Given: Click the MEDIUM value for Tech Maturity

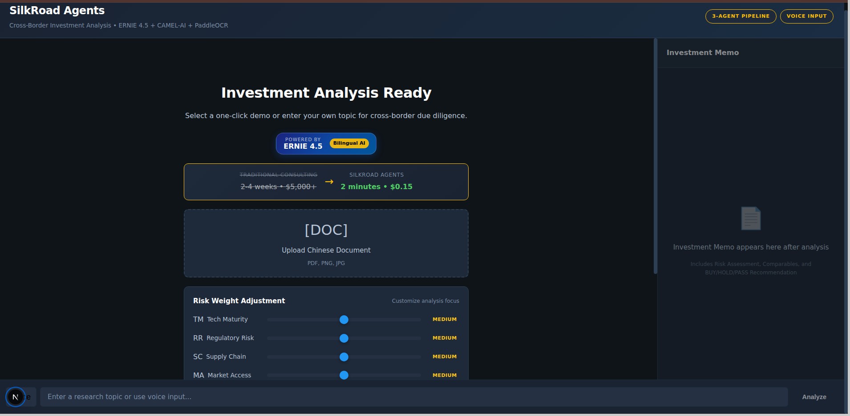Looking at the screenshot, I should coord(445,319).
